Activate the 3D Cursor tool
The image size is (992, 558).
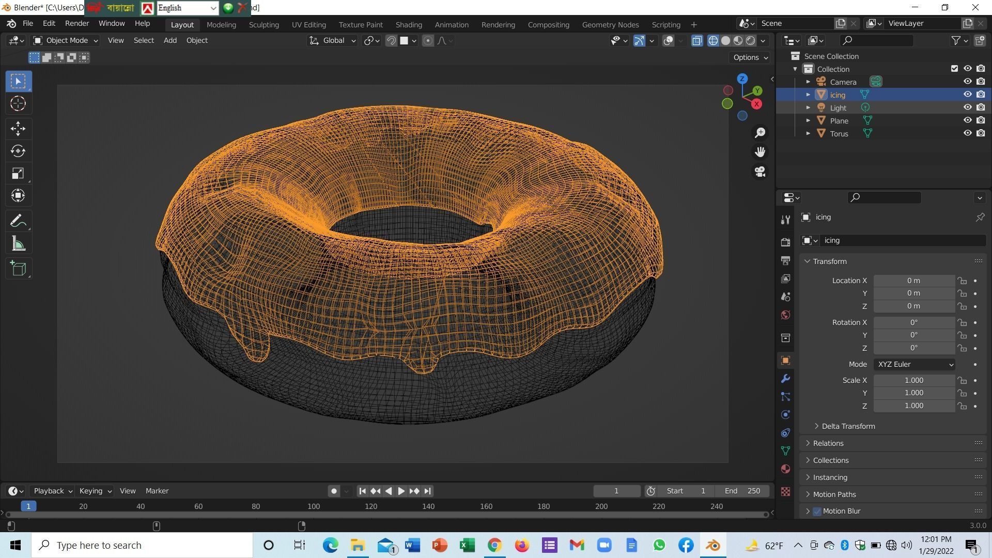point(18,104)
